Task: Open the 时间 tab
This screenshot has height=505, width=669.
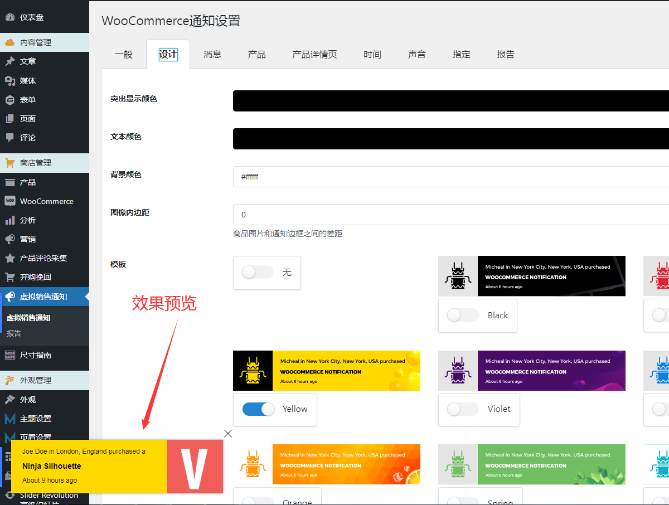Action: pos(372,54)
